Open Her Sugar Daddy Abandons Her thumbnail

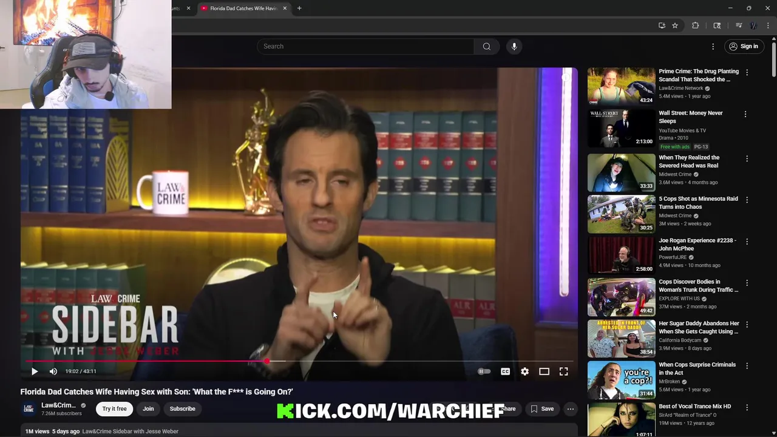tap(621, 338)
